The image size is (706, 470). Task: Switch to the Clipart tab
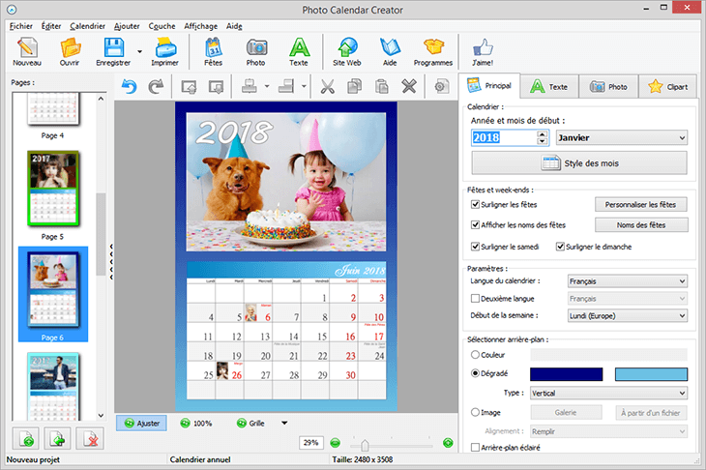pyautogui.click(x=667, y=86)
